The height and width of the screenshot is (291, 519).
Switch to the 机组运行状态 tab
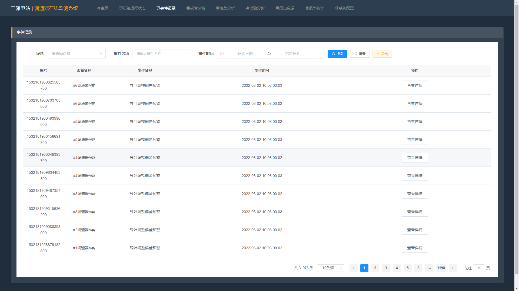pyautogui.click(x=132, y=8)
